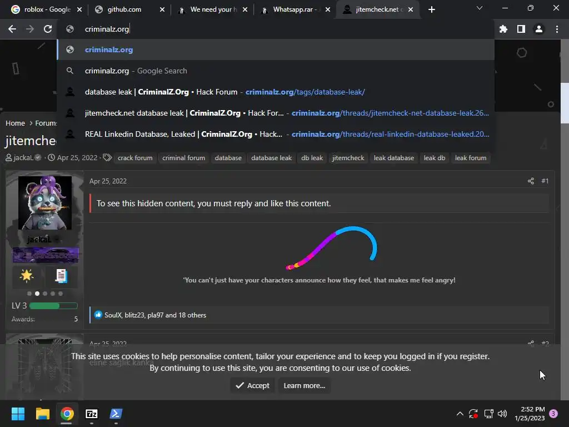Open the Chrome profile avatar menu

539,29
